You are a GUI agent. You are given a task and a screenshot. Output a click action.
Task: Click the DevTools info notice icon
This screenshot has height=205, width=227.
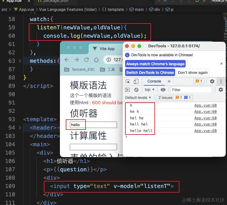[x=127, y=55]
